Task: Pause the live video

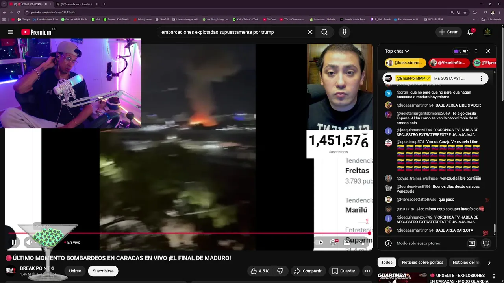Action: (x=14, y=243)
